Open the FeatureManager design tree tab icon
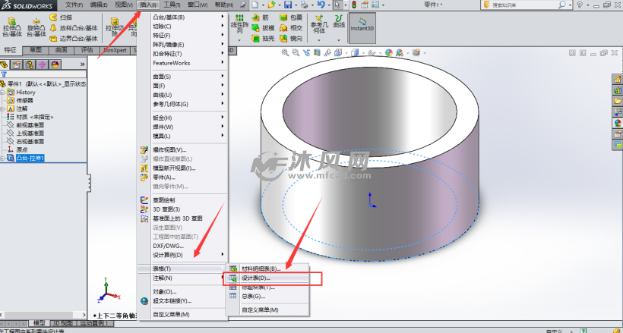The width and height of the screenshot is (623, 333). pos(5,64)
